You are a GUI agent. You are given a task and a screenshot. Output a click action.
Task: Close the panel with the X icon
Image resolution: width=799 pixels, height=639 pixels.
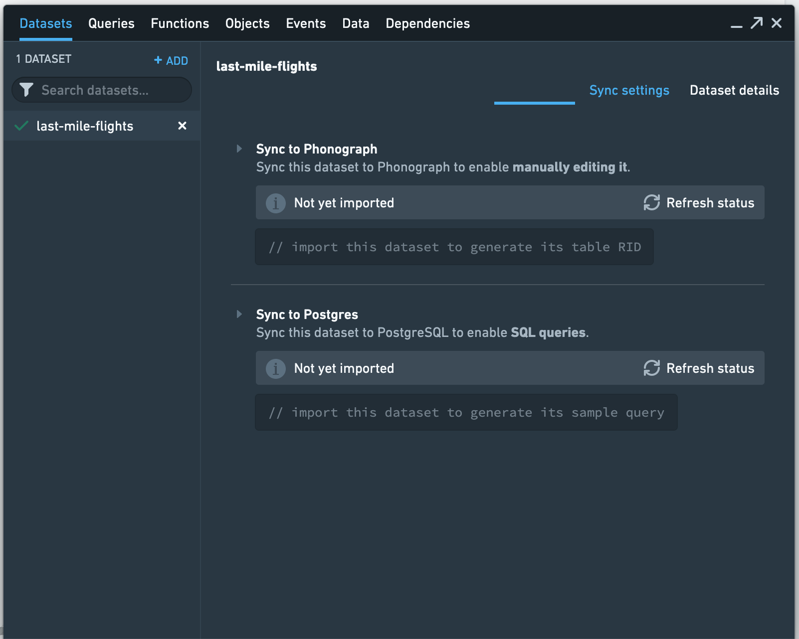(x=777, y=23)
